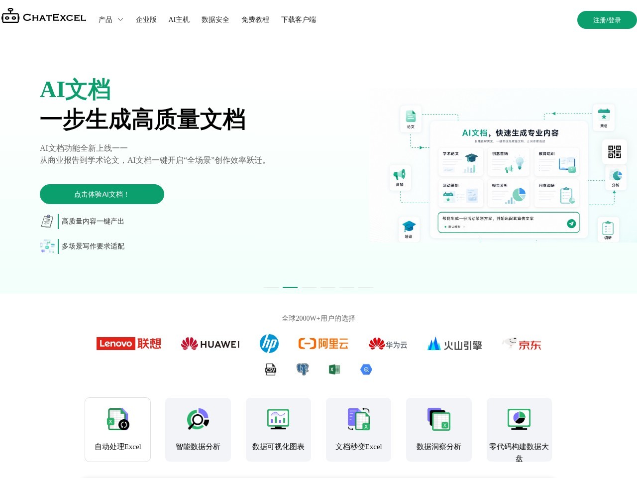
Task: Select the active green carousel indicator
Action: click(290, 287)
